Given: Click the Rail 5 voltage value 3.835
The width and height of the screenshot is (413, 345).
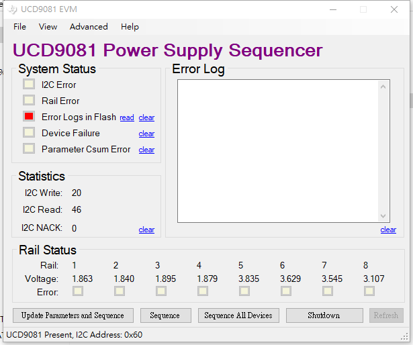Looking at the screenshot, I should tap(249, 279).
